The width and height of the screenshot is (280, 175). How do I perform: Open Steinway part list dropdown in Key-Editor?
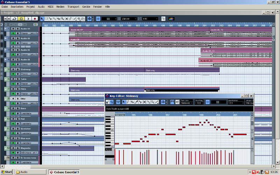(x=187, y=103)
